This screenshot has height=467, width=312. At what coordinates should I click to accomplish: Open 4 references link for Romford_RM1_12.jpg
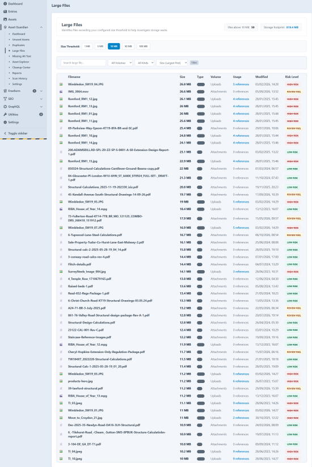[x=241, y=99]
